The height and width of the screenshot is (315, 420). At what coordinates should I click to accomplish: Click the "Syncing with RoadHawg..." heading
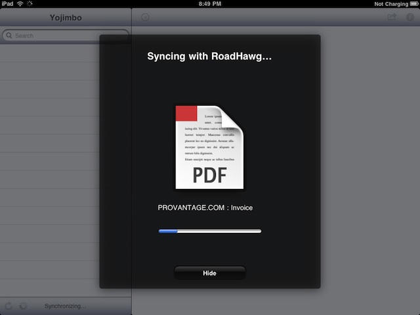pos(209,56)
